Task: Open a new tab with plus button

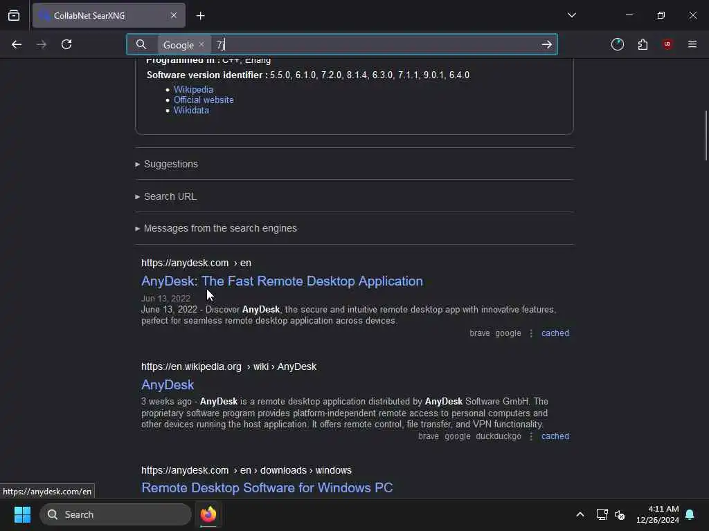Action: coord(200,16)
